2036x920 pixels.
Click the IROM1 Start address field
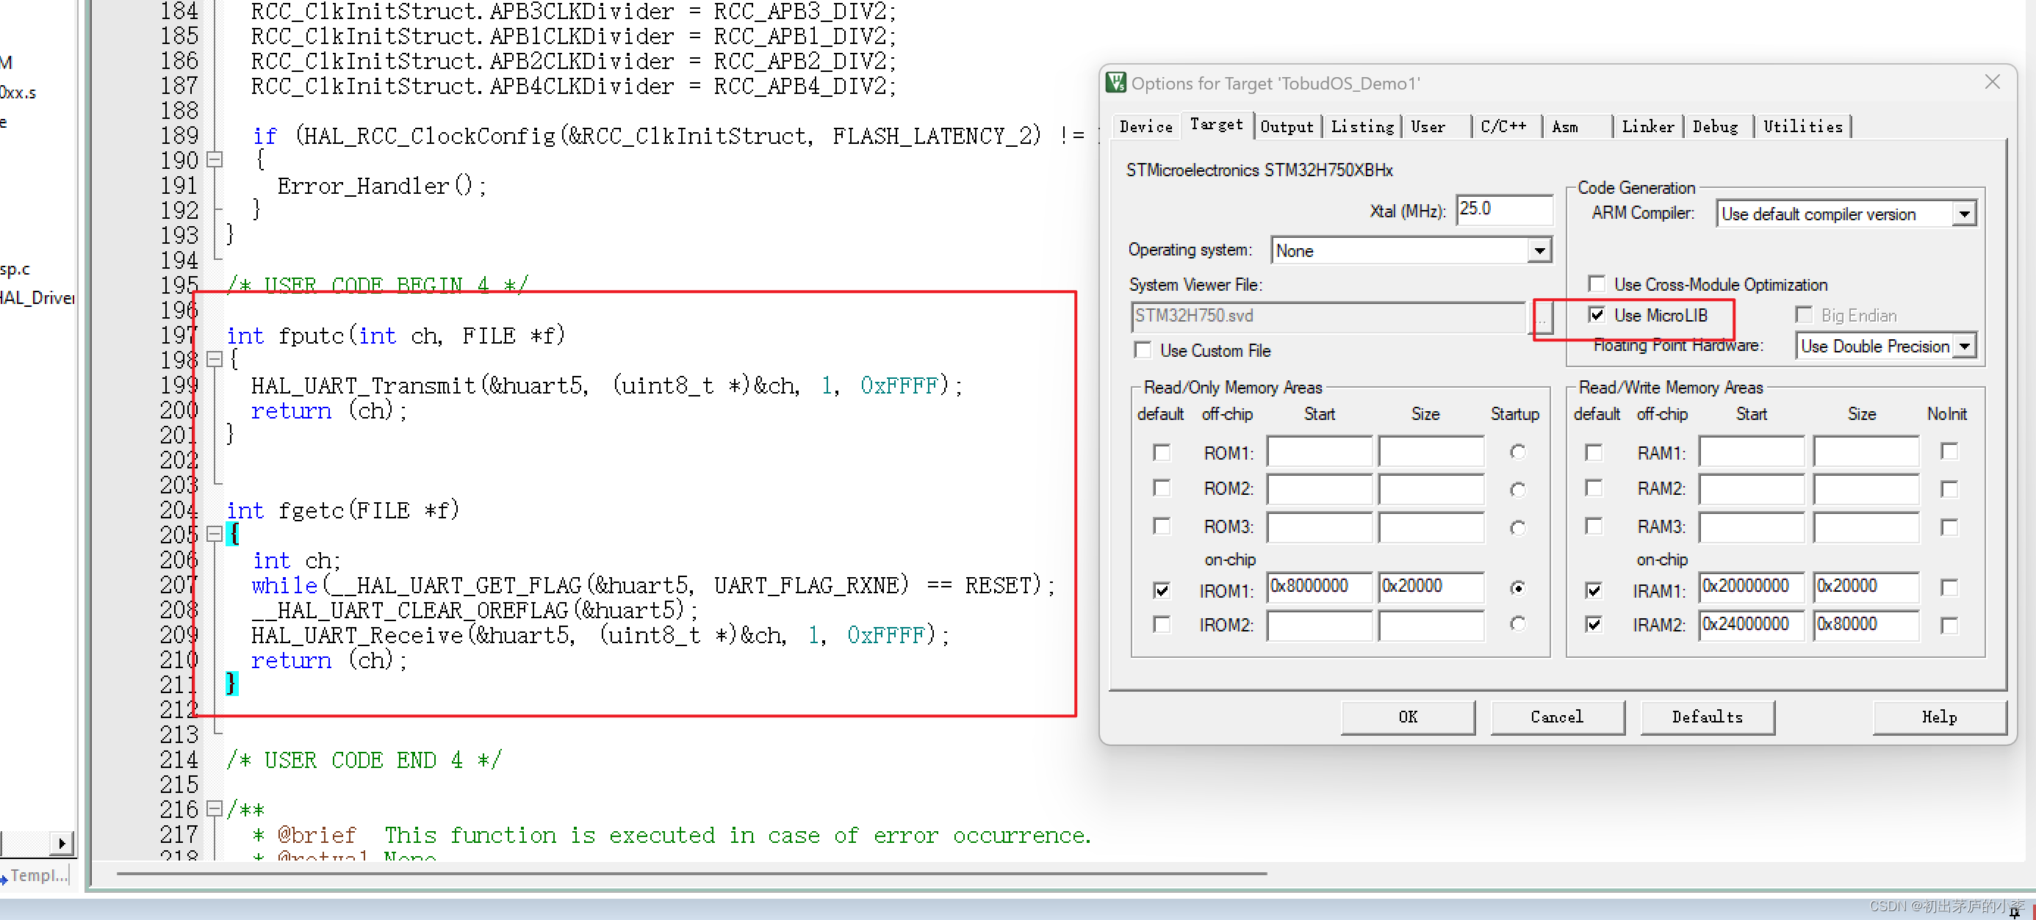tap(1318, 587)
